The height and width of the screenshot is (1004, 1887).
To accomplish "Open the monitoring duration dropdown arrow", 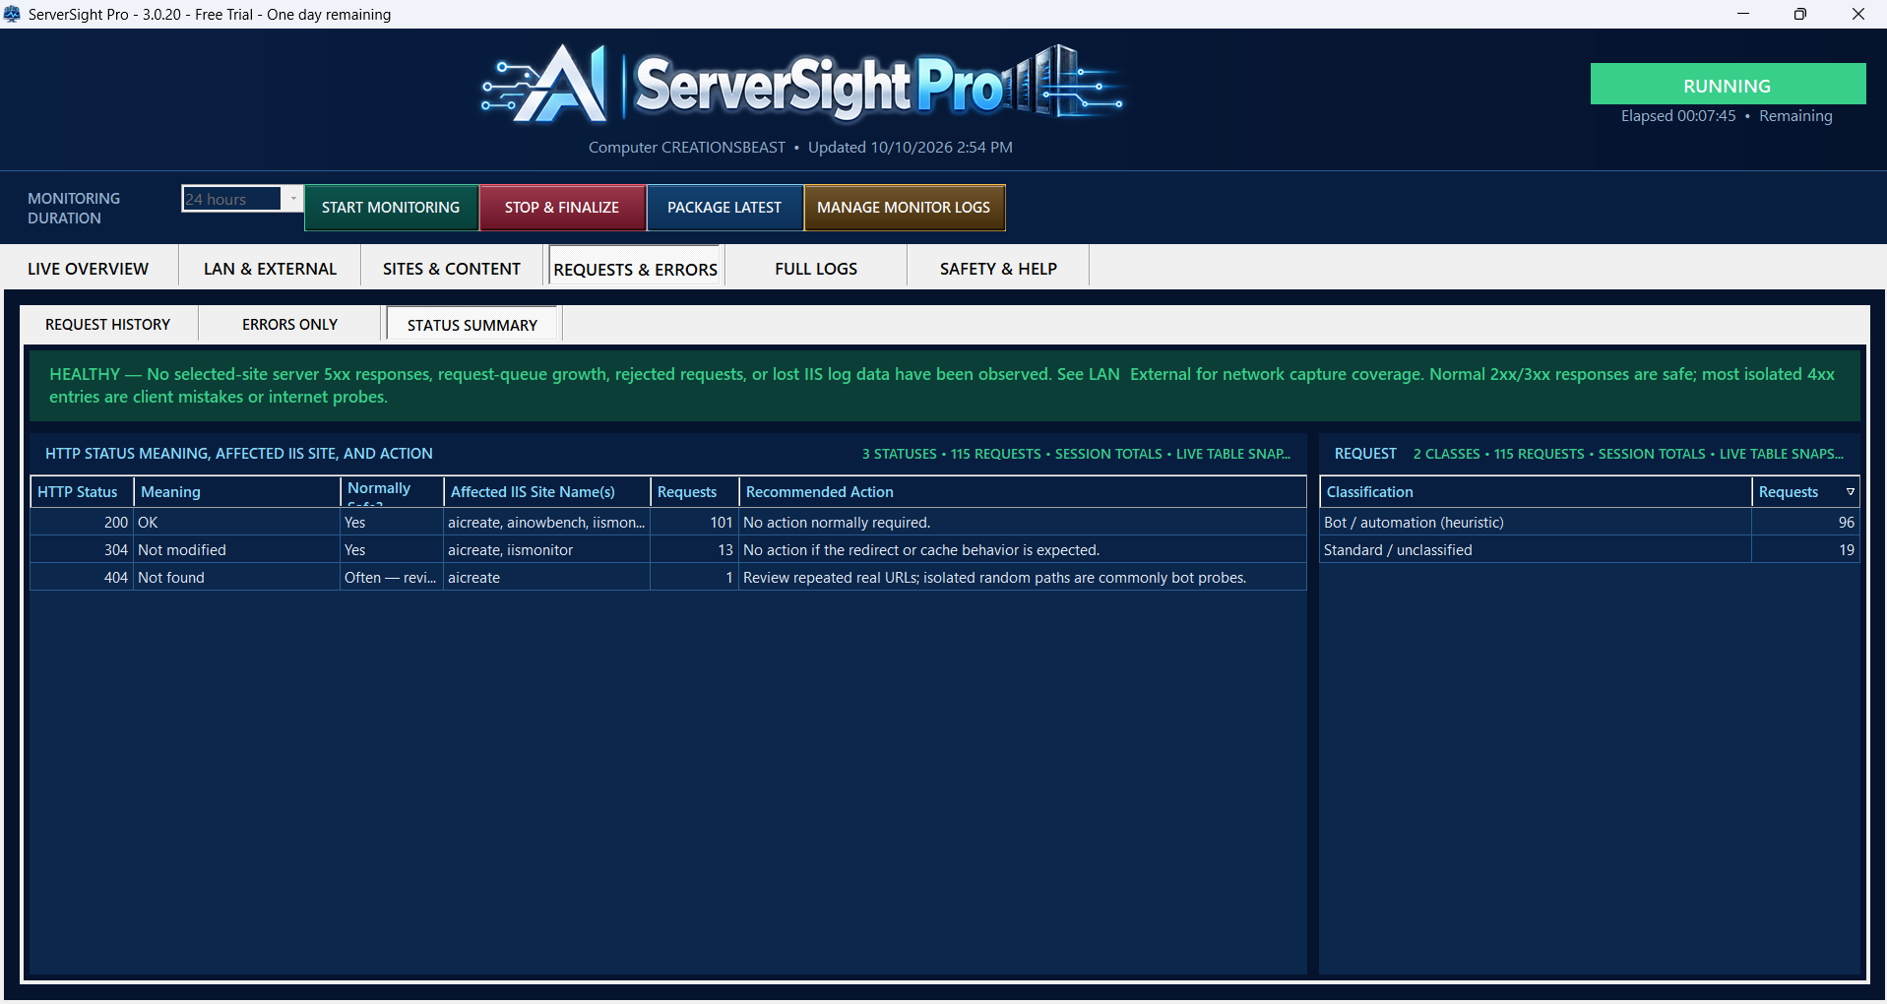I will (292, 199).
